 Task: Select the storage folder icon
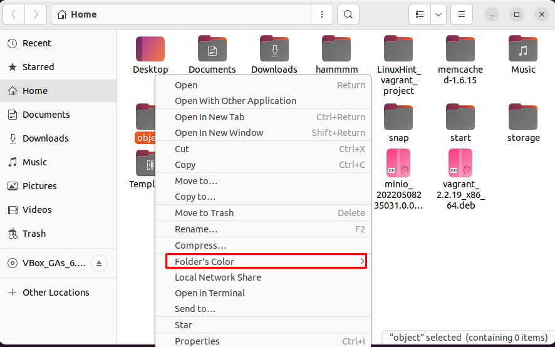pyautogui.click(x=523, y=117)
